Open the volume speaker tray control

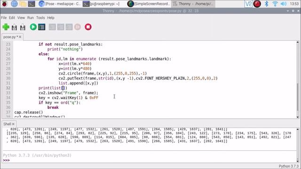pos(284,4)
